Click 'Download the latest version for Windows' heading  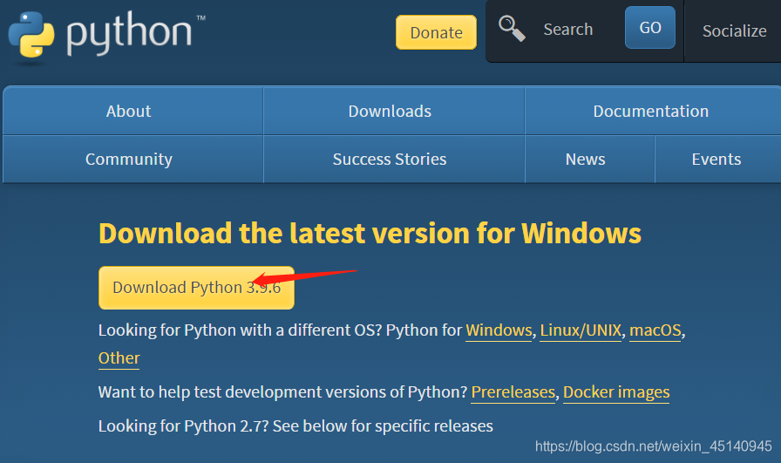point(370,234)
